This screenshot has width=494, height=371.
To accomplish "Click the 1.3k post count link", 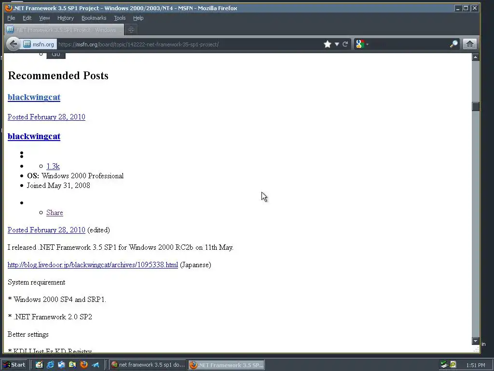I will pos(53,166).
